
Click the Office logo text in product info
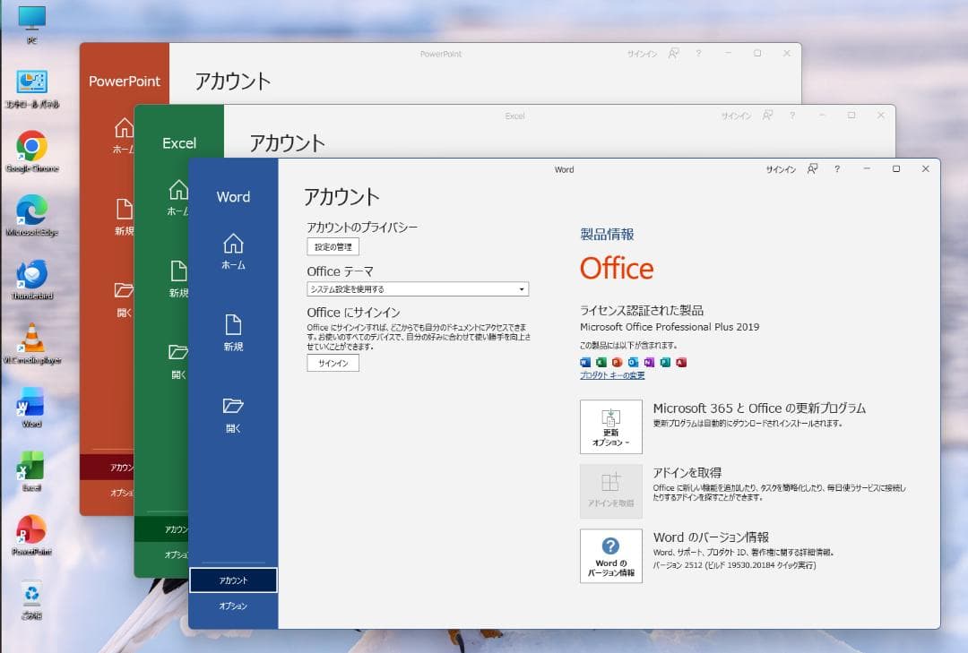click(616, 269)
